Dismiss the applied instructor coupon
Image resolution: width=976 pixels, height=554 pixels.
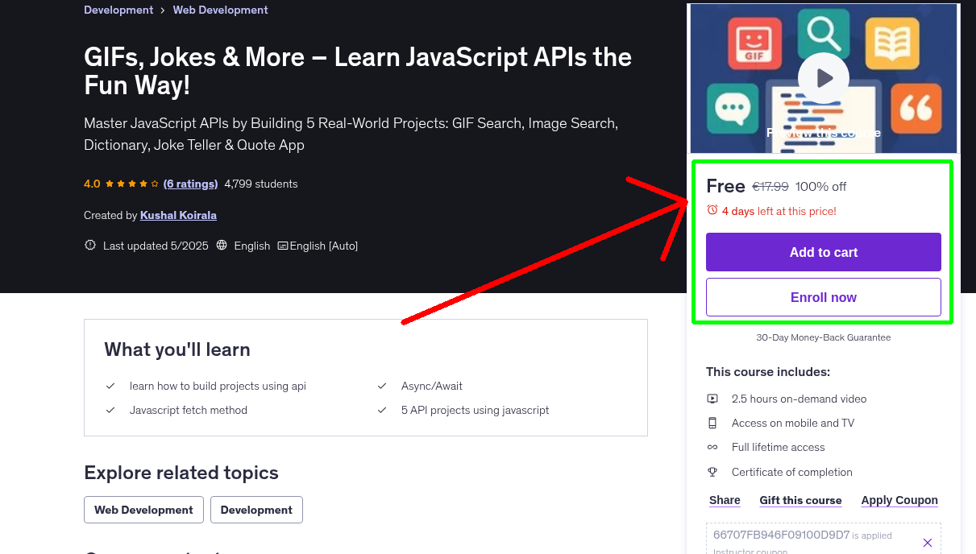coord(927,542)
